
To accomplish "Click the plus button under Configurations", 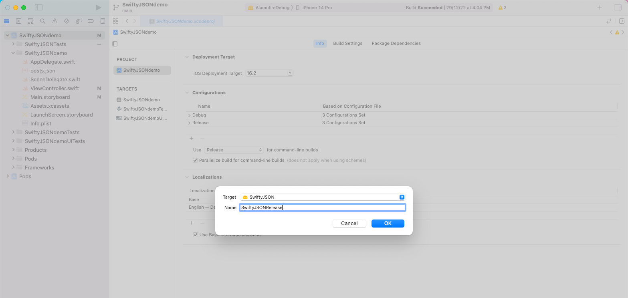I will click(191, 139).
